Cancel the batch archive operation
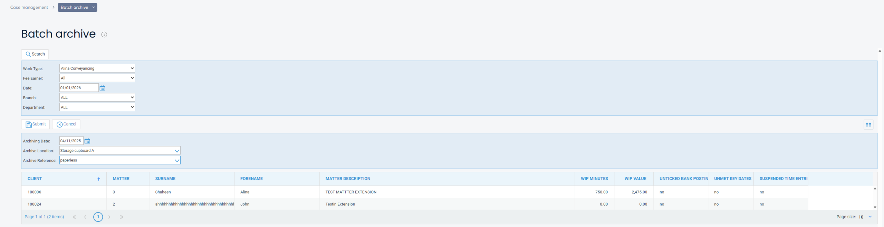The height and width of the screenshot is (227, 884). pos(66,124)
